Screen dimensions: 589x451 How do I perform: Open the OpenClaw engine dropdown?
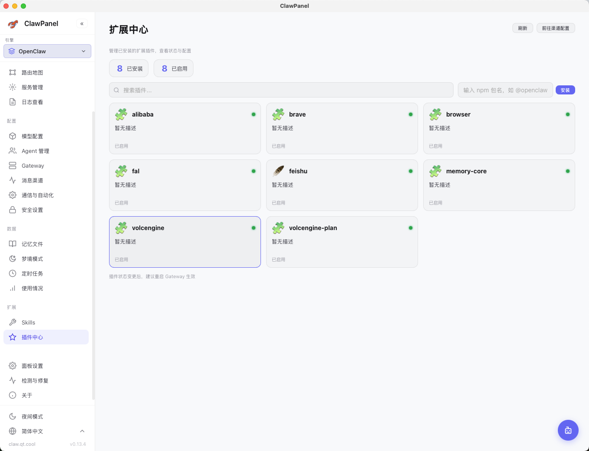(47, 51)
